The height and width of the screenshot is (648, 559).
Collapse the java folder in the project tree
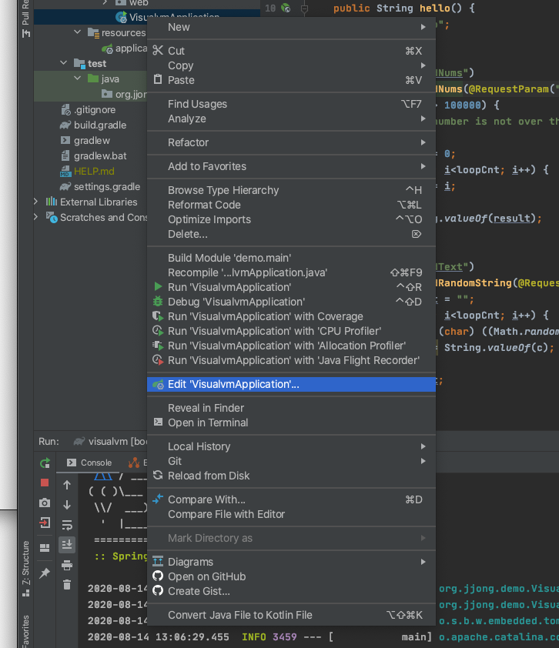76,78
